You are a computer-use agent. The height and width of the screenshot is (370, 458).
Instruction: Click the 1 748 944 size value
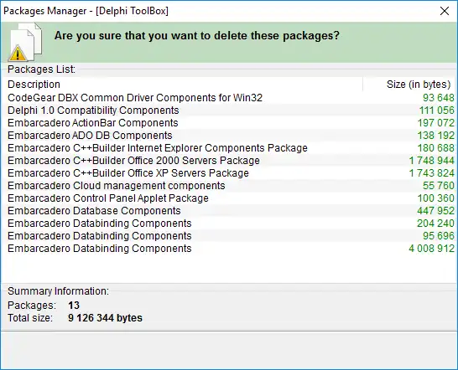[432, 161]
